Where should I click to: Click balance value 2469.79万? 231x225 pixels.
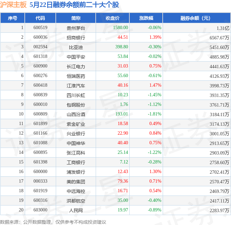[219, 191]
